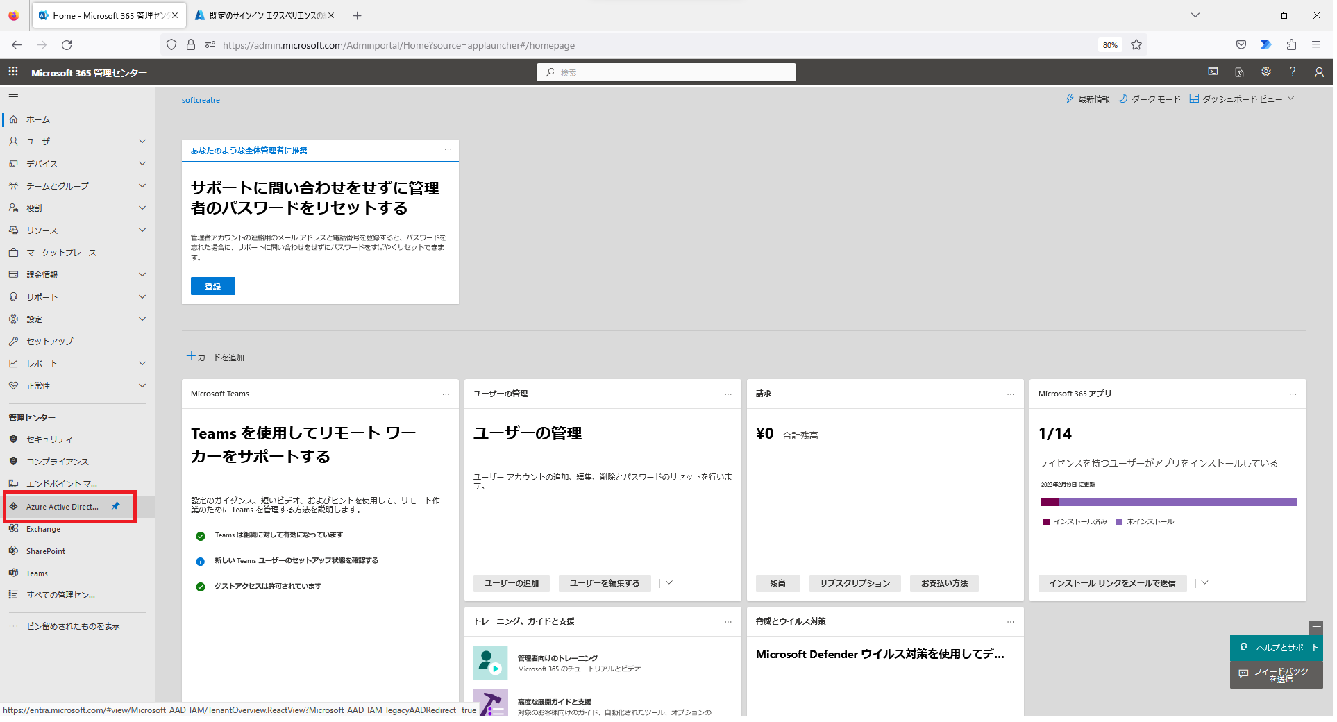Go back with Firefox back arrow
Viewport: 1337px width, 722px height.
point(17,45)
